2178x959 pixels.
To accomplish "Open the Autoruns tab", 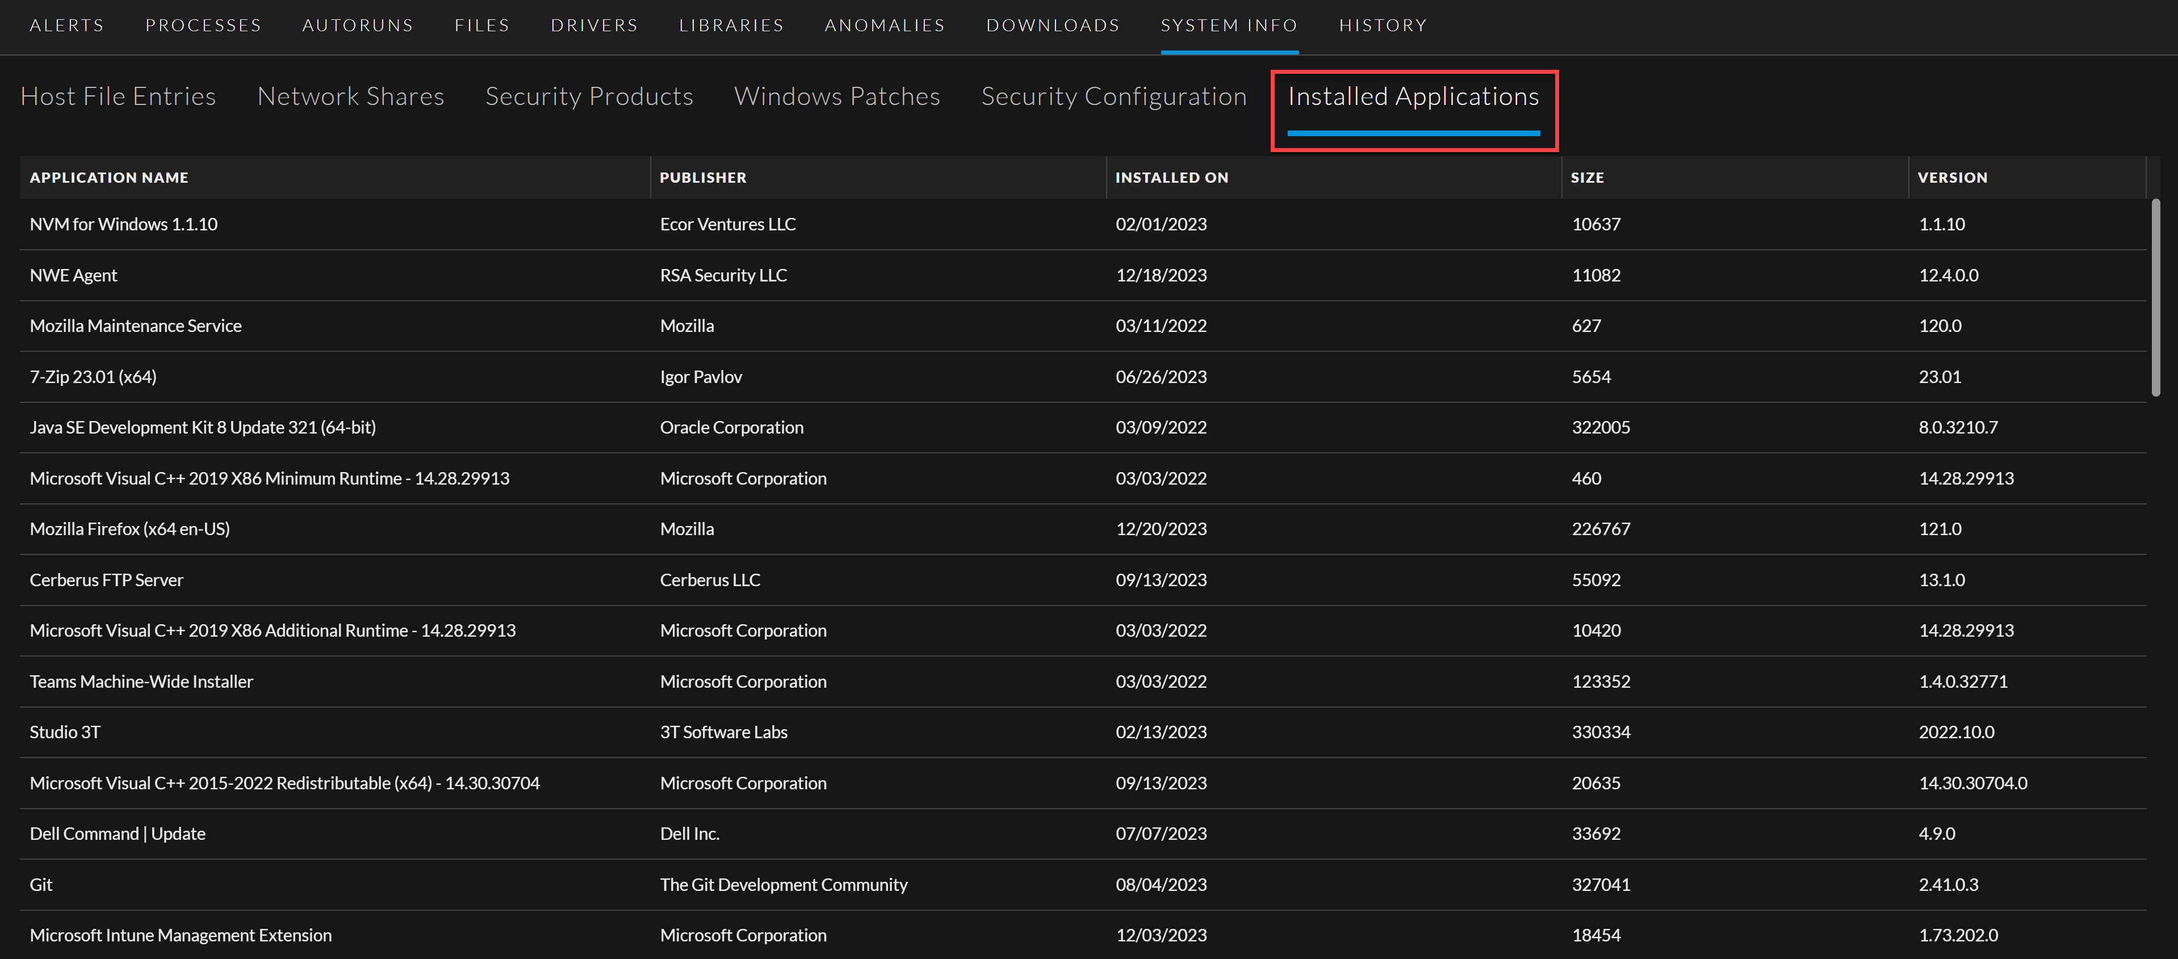I will 358,26.
